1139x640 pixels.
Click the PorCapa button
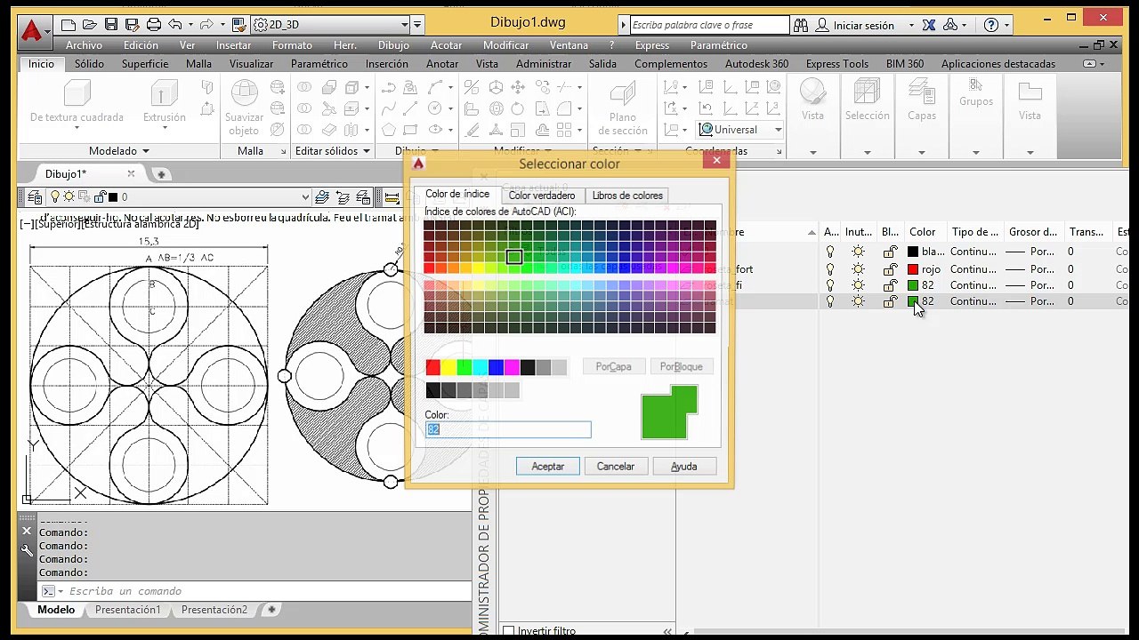click(x=613, y=366)
